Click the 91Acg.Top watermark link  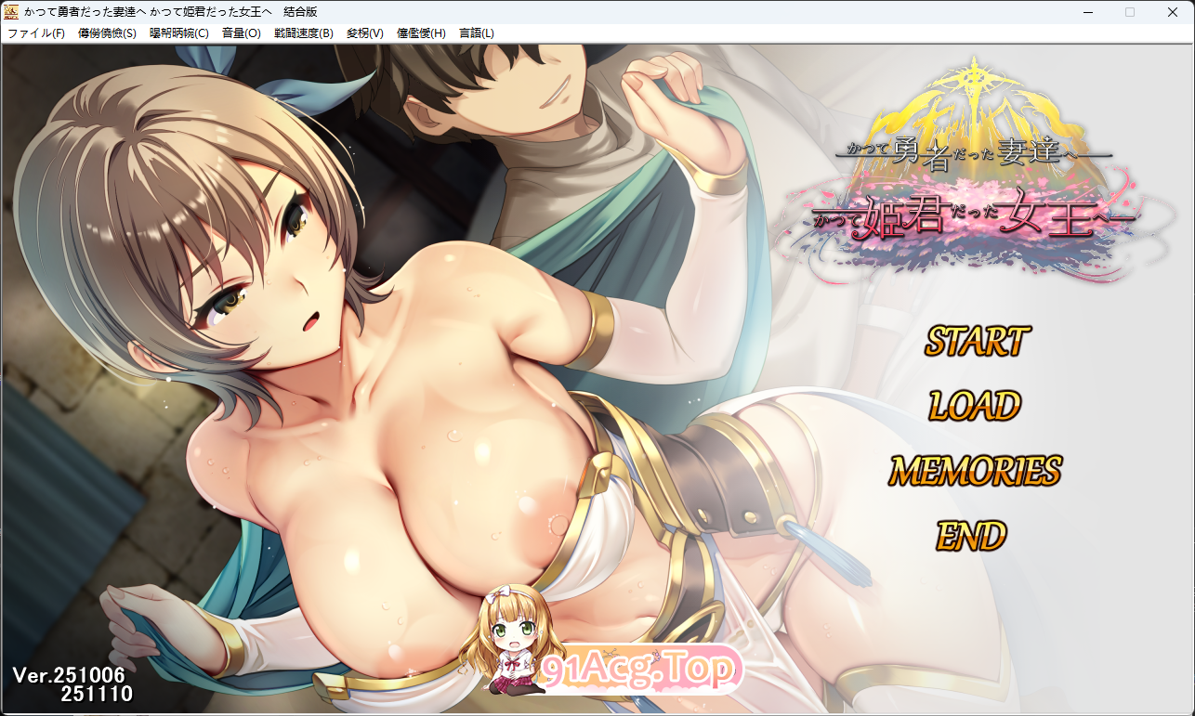click(x=641, y=669)
